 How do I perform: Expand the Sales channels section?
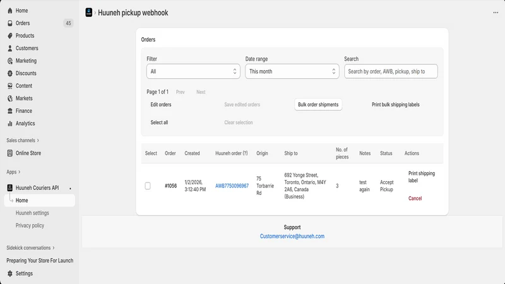coord(23,140)
